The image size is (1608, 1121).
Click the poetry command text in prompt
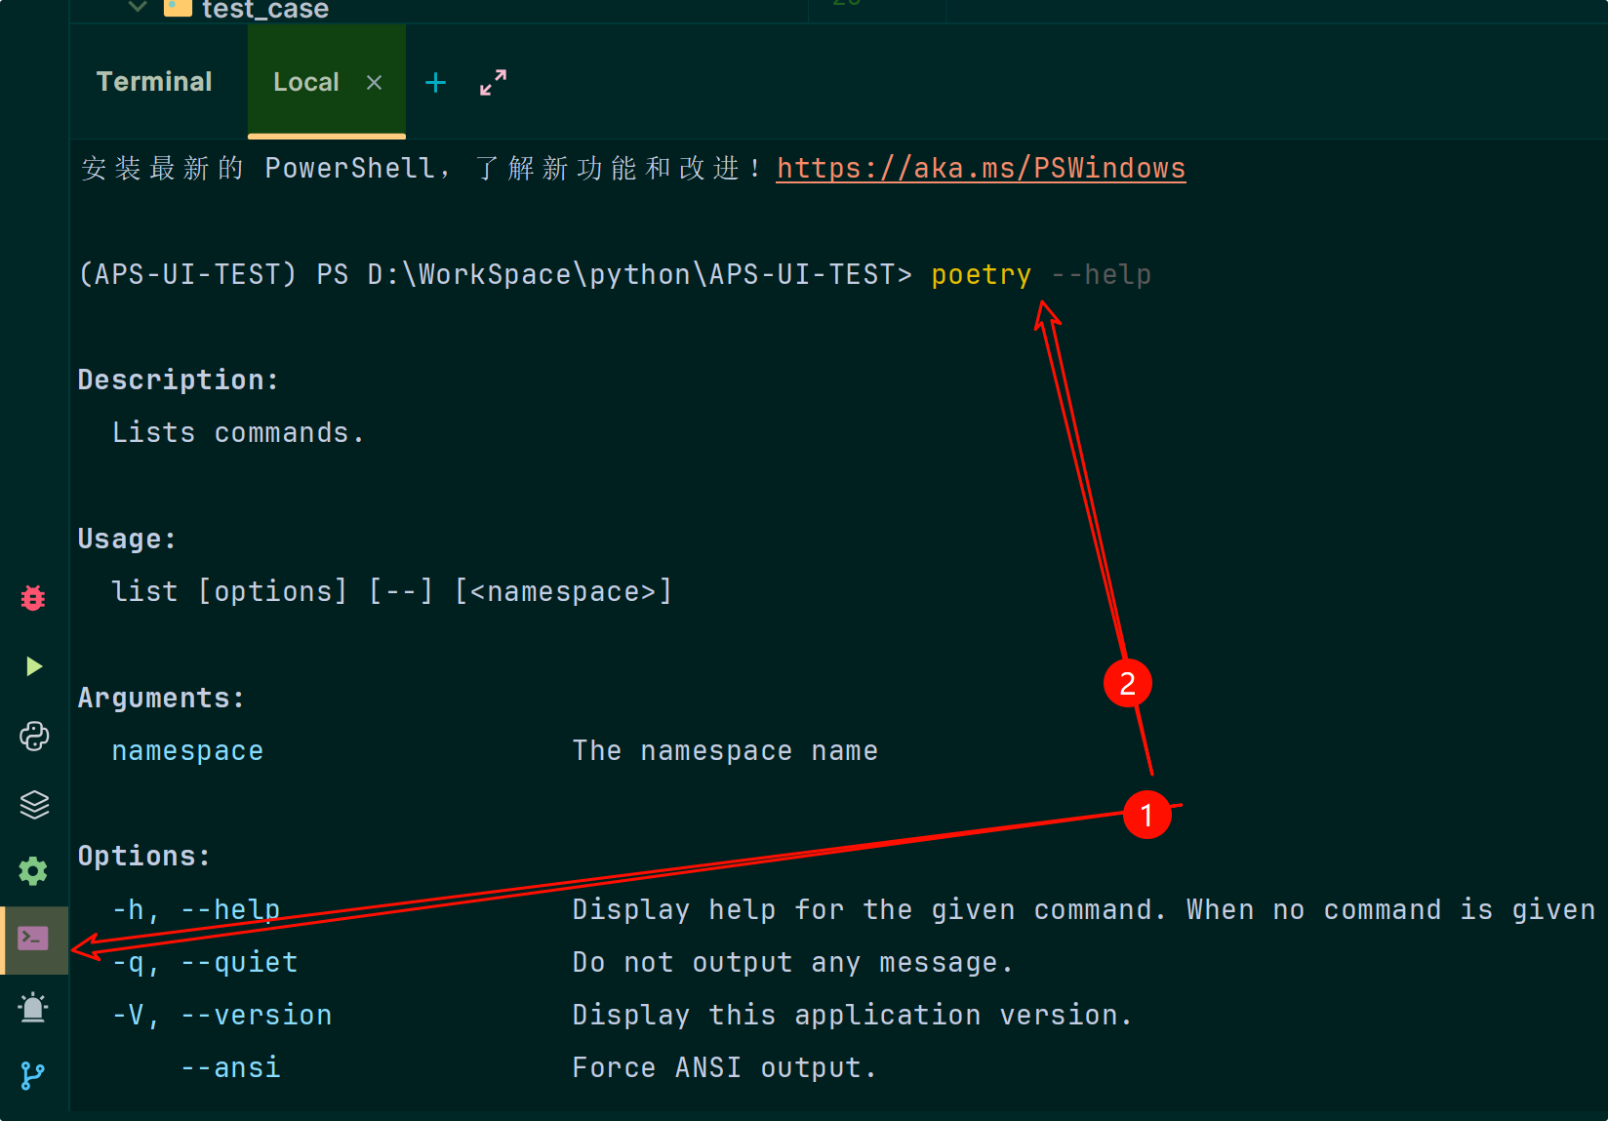[981, 275]
